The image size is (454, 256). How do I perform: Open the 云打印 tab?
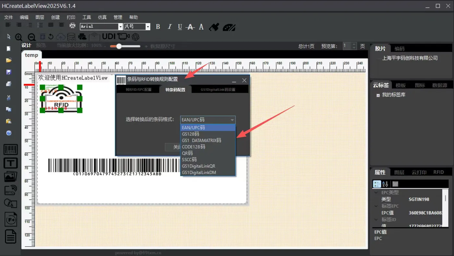419,172
